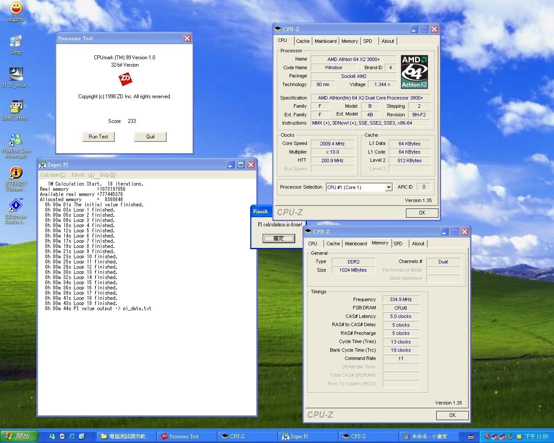
Task: Open Processor Selection dropdown in CPU-Z
Action: [x=389, y=187]
